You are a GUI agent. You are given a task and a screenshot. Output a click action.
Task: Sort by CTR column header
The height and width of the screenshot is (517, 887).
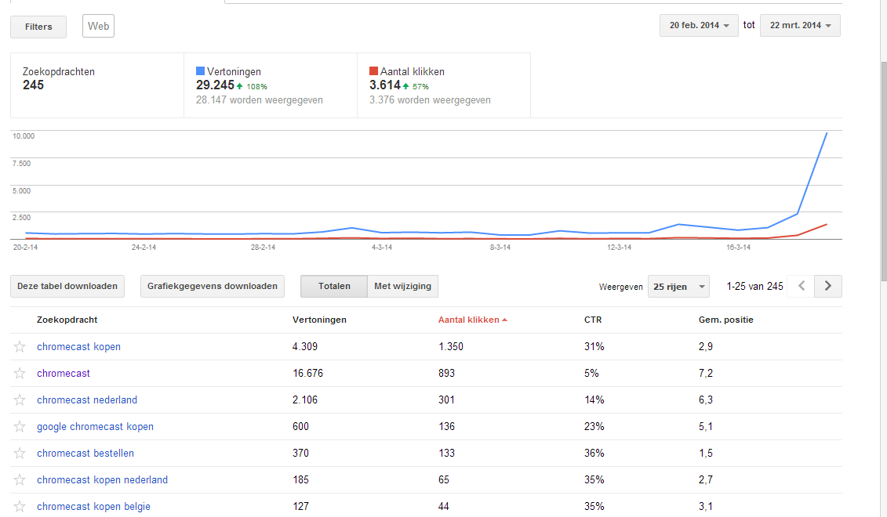click(x=593, y=320)
